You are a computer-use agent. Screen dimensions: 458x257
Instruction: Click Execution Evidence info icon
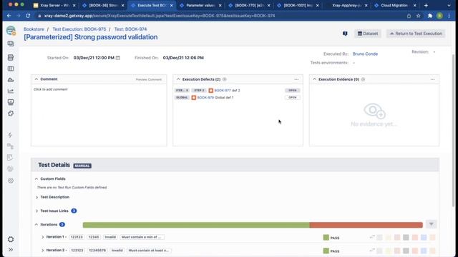[x=363, y=79]
